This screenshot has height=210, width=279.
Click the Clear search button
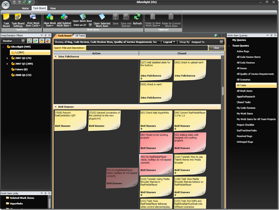pos(216,48)
